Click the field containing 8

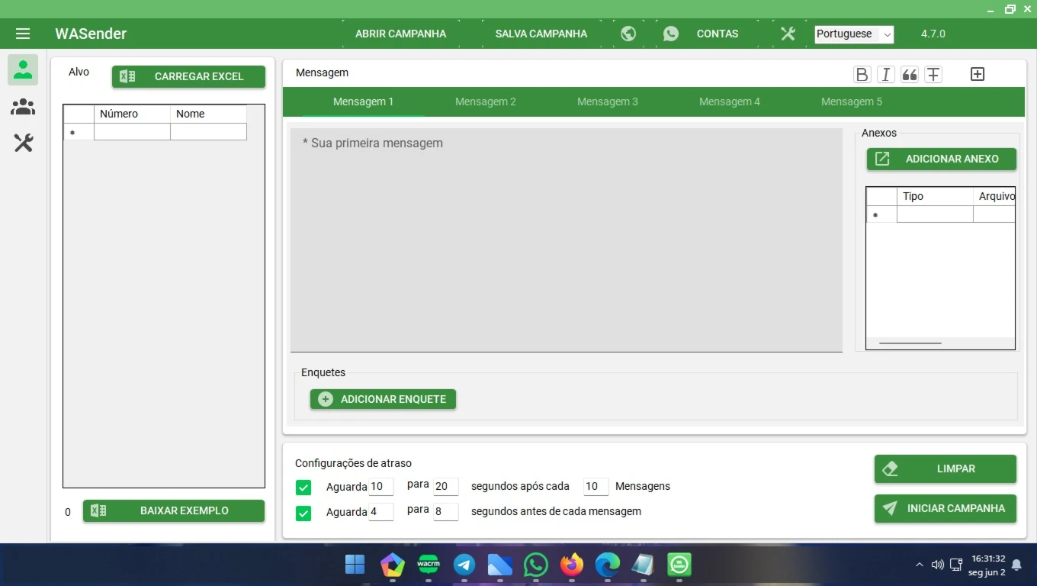pos(445,511)
